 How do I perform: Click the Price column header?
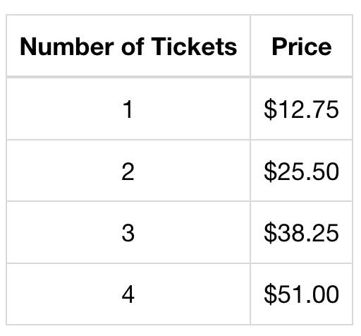pos(302,47)
